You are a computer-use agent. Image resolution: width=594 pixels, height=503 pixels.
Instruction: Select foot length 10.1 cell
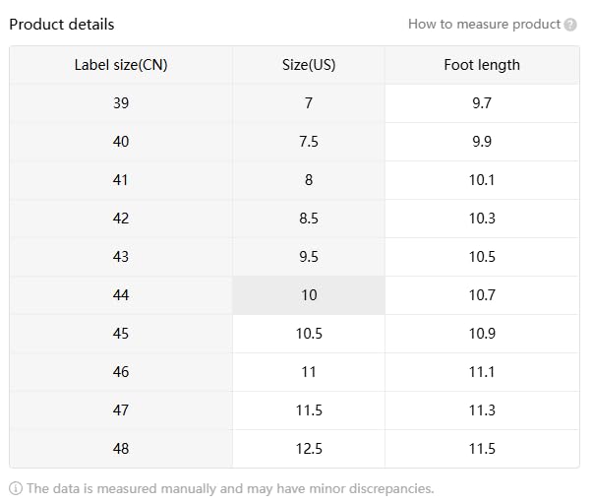pos(482,180)
